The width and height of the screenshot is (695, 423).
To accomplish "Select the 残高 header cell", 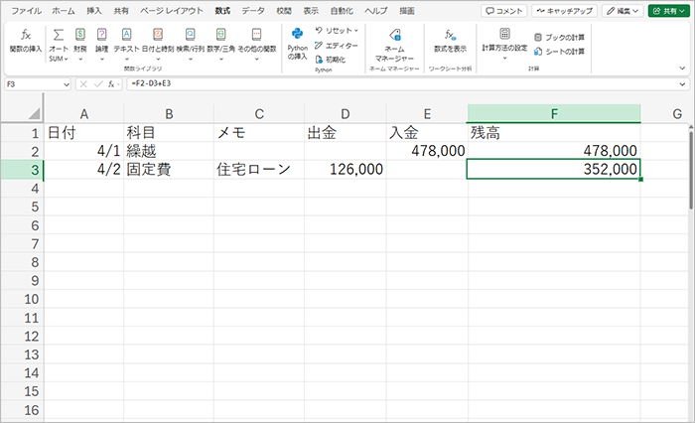I will click(554, 133).
